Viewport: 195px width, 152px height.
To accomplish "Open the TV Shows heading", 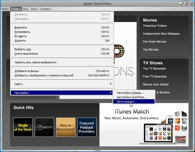I will point(153,63).
